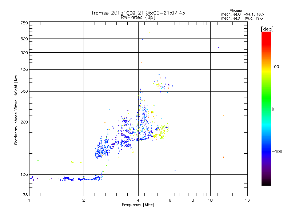Click the y-axis '75' tick label
The height and width of the screenshot is (218, 291).
click(x=25, y=195)
